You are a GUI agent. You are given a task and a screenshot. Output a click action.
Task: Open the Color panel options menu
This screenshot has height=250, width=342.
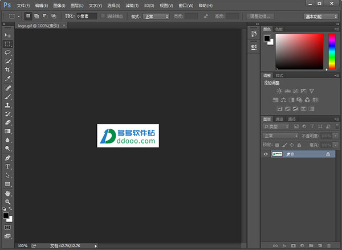coord(336,29)
